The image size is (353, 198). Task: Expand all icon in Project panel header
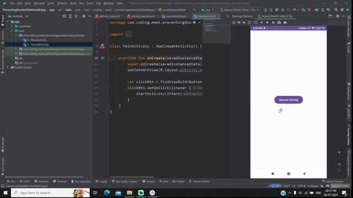coord(70,16)
